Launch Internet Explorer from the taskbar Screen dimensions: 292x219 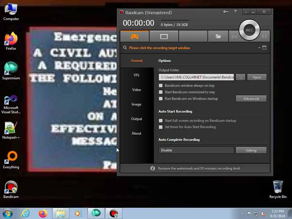coord(25,213)
